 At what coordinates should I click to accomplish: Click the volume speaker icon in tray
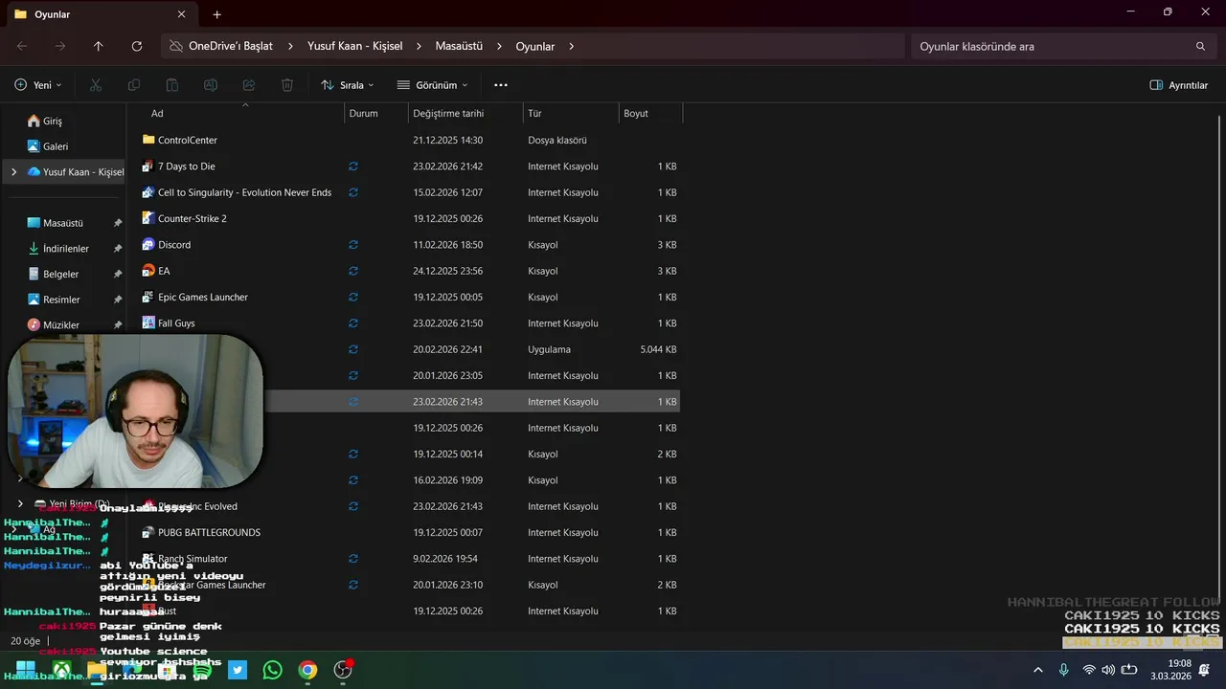[1108, 670]
